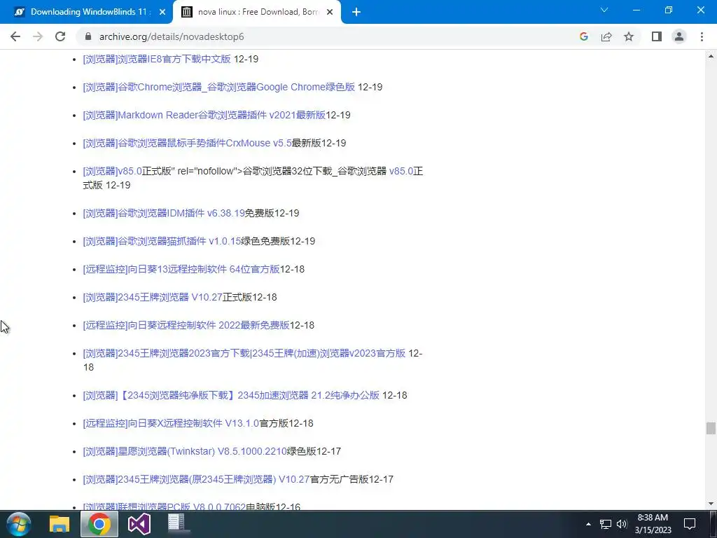Open 联想浏览器PC版 link
The width and height of the screenshot is (717, 538).
point(165,506)
